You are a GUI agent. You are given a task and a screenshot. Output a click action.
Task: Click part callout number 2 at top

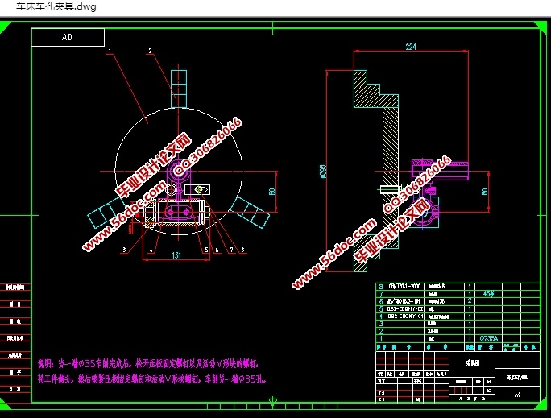pyautogui.click(x=149, y=51)
